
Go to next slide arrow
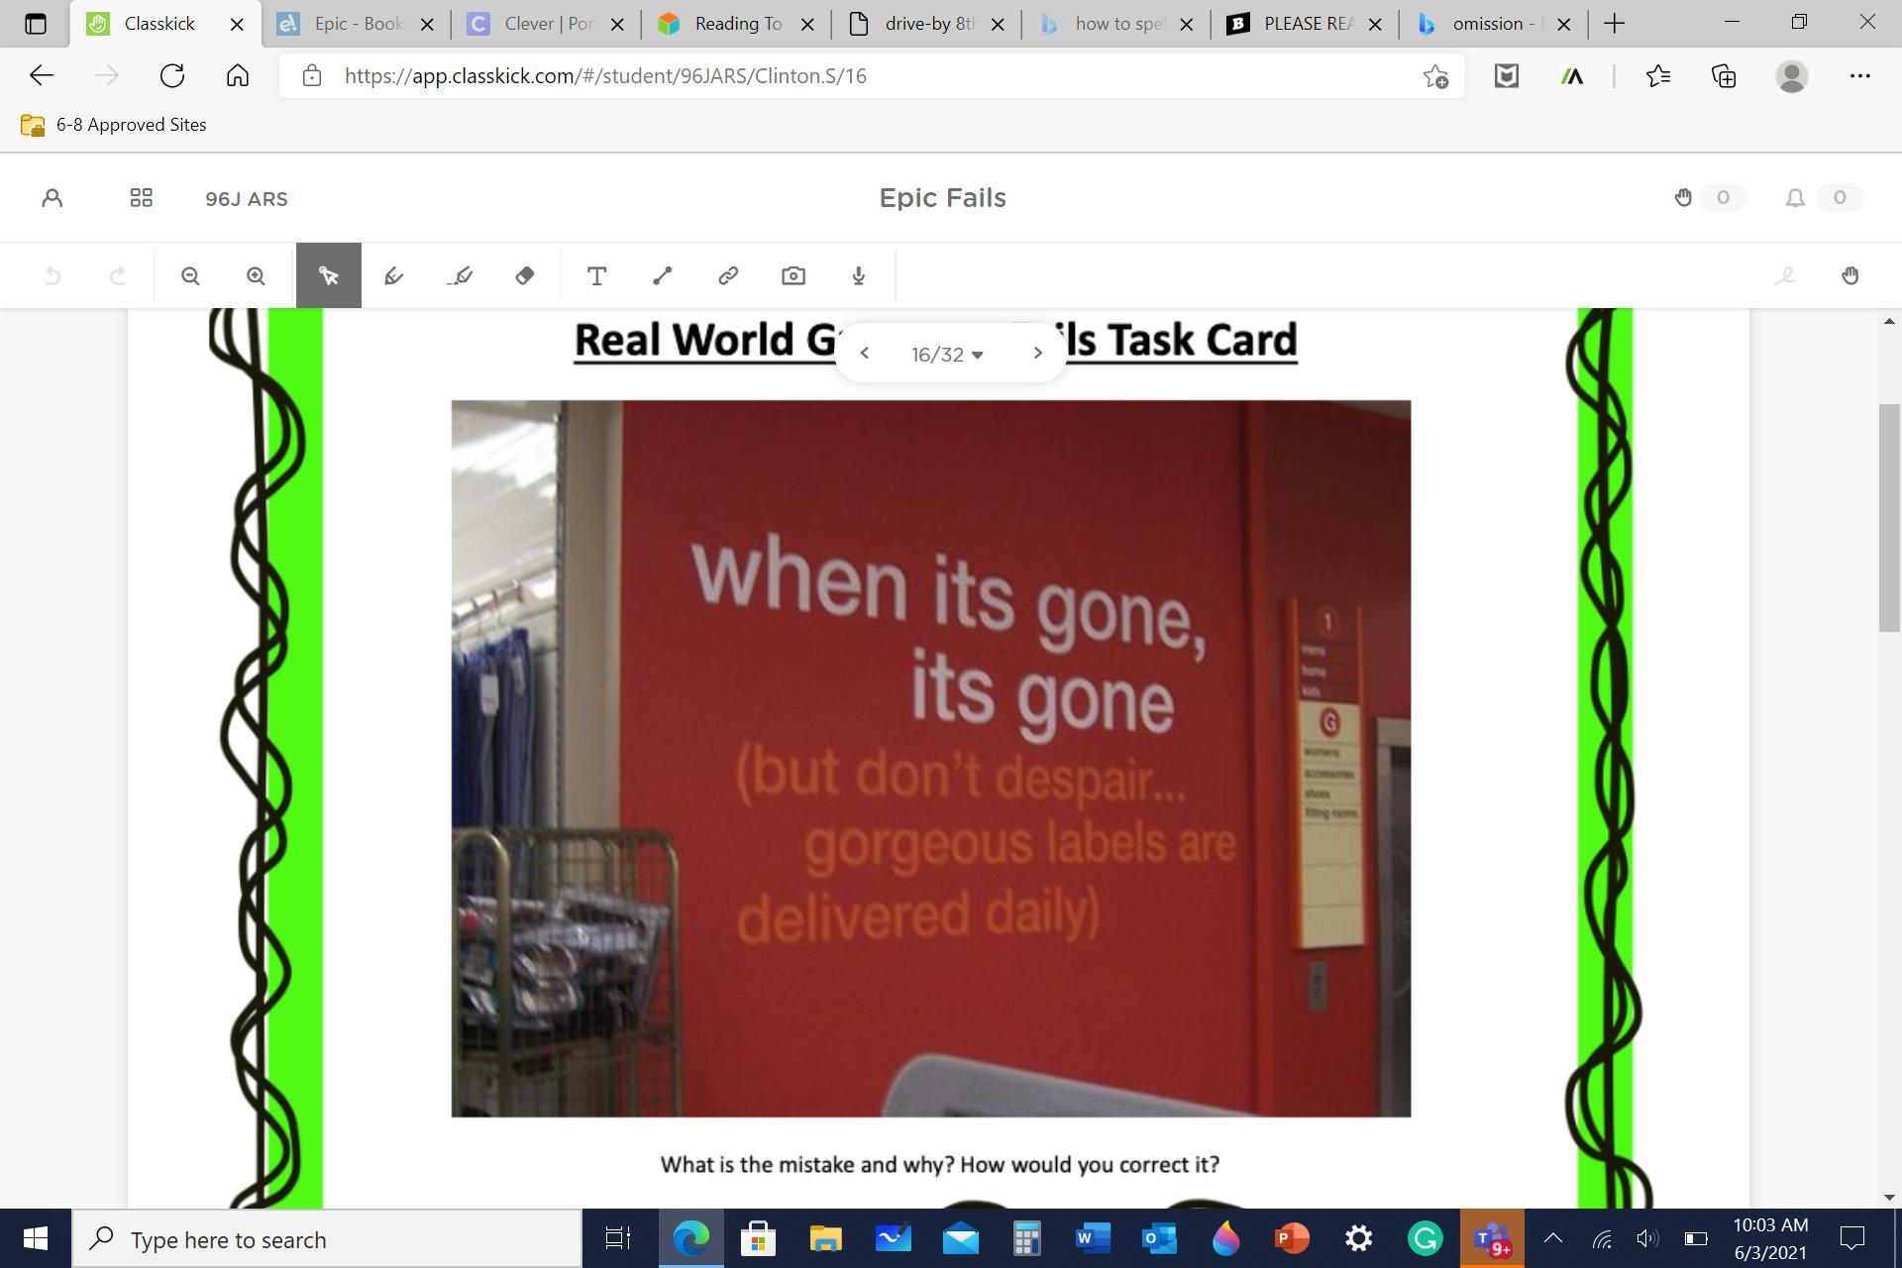1037,353
